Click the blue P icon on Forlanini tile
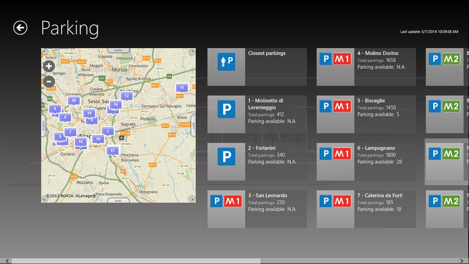Image resolution: width=469 pixels, height=264 pixels. coord(226,156)
